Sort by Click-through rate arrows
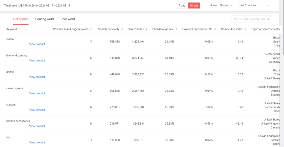 (176, 29)
